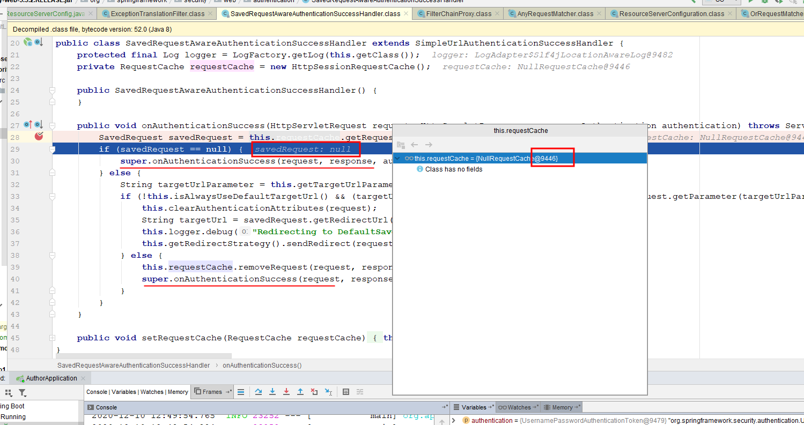This screenshot has height=425, width=804.
Task: Click the 'Running' item in Services tree
Action: [13, 417]
